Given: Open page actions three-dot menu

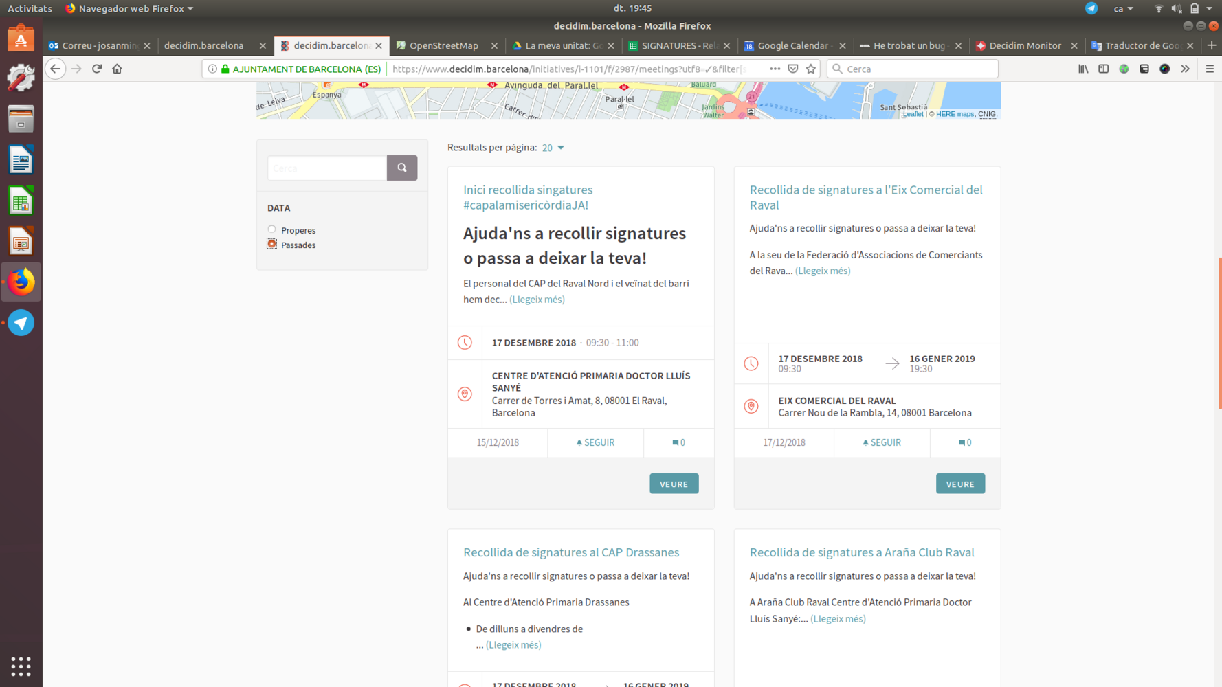Looking at the screenshot, I should click(x=775, y=69).
